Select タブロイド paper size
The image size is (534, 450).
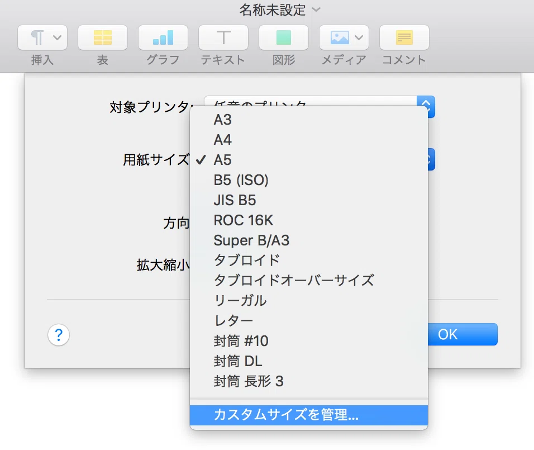pyautogui.click(x=308, y=260)
